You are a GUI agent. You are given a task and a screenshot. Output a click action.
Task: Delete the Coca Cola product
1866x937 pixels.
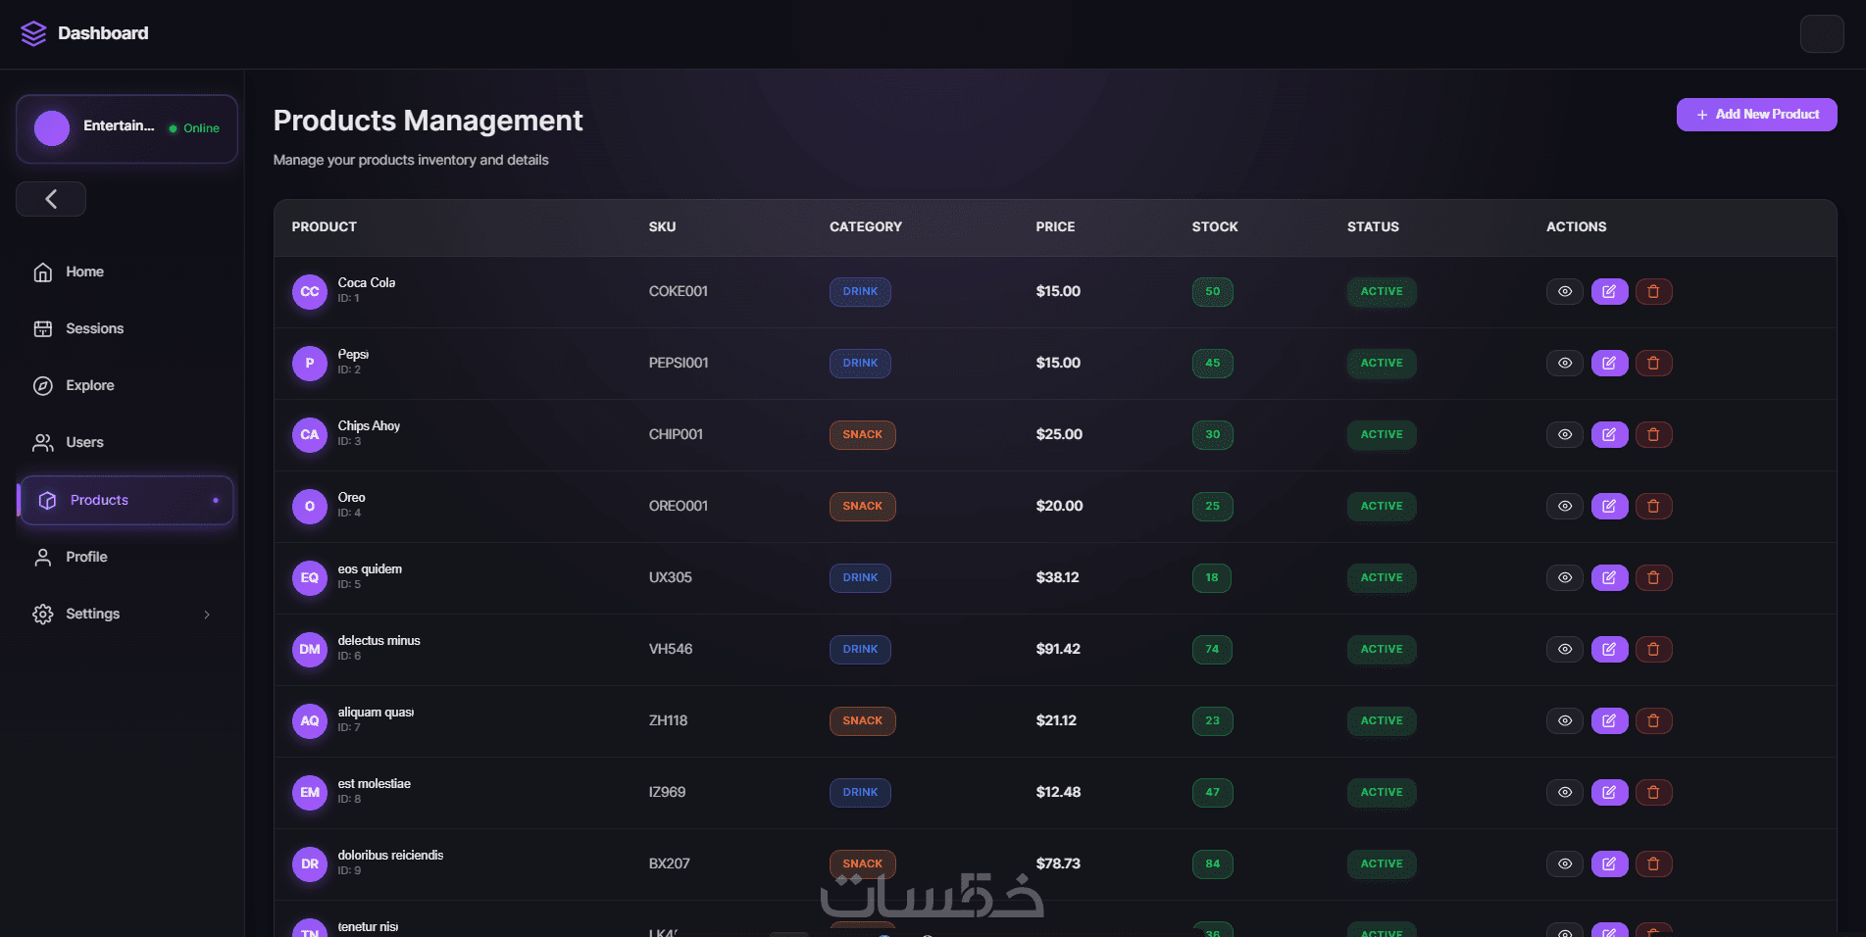1653,291
